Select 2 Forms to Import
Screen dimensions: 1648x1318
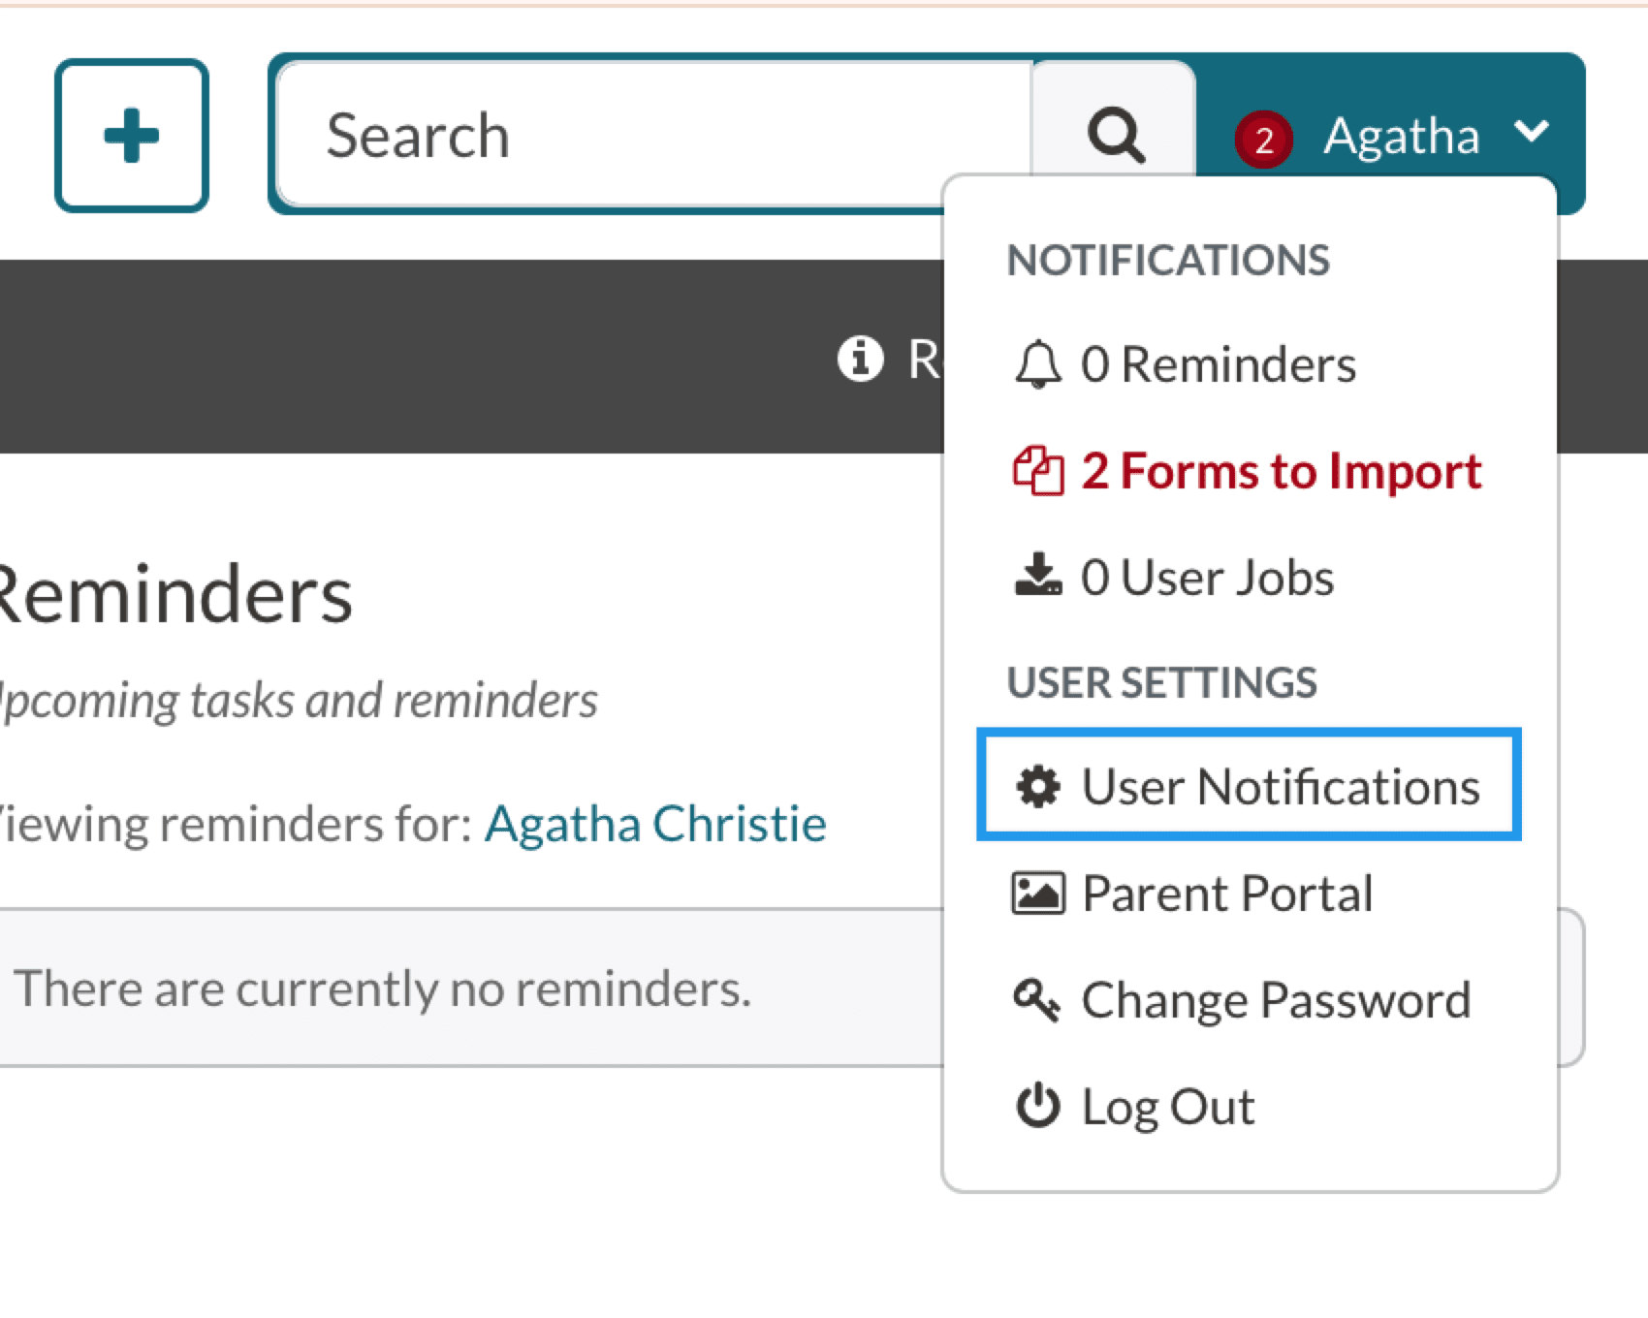(1282, 472)
